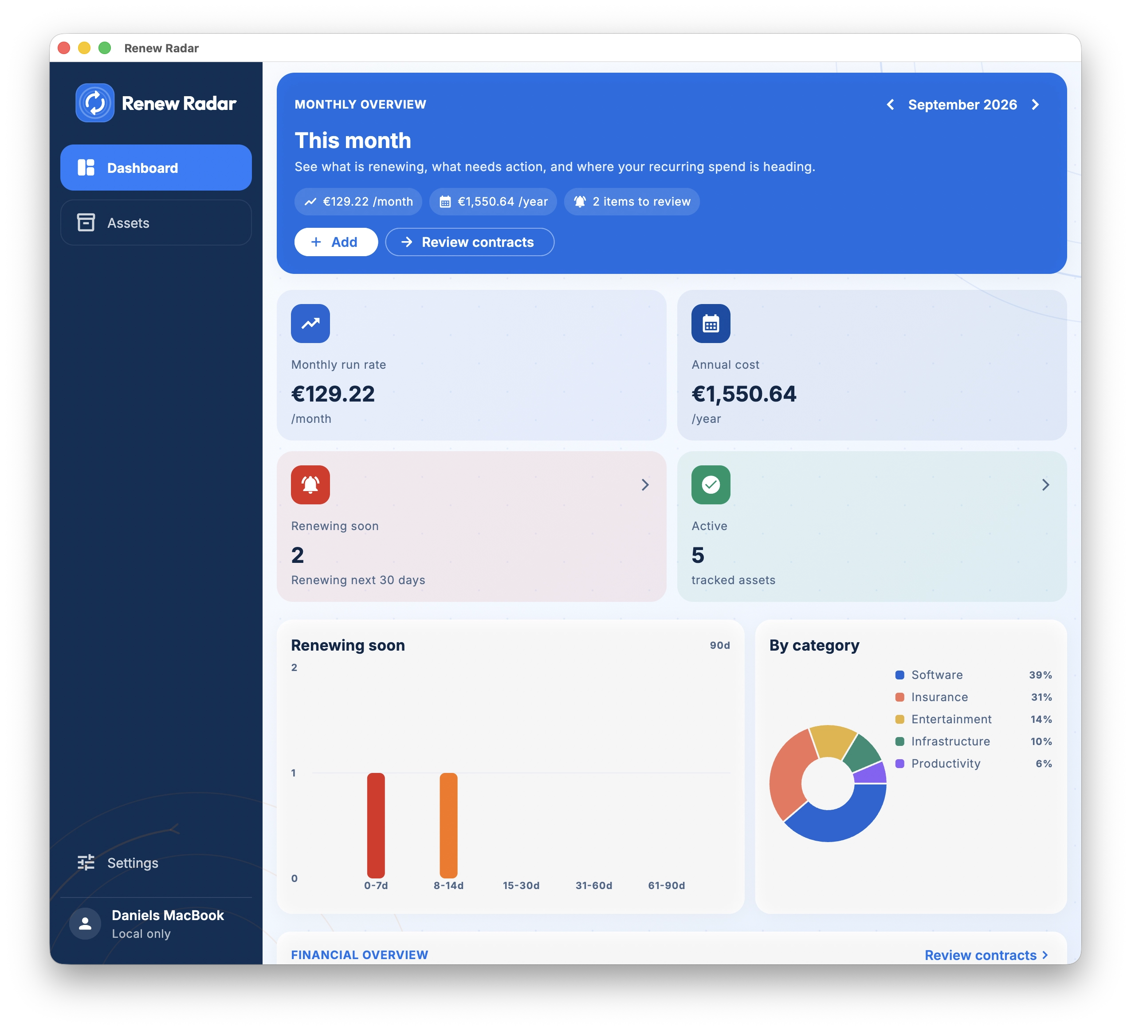Screen dimensions: 1131x1030
Task: Click the Monthly run rate trend icon
Action: [x=310, y=324]
